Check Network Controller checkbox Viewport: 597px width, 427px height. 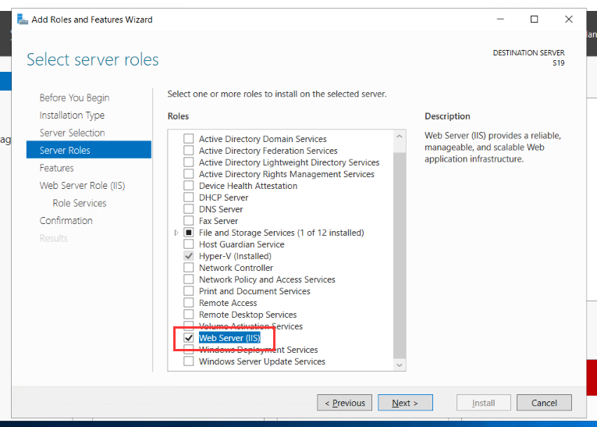[x=189, y=268]
